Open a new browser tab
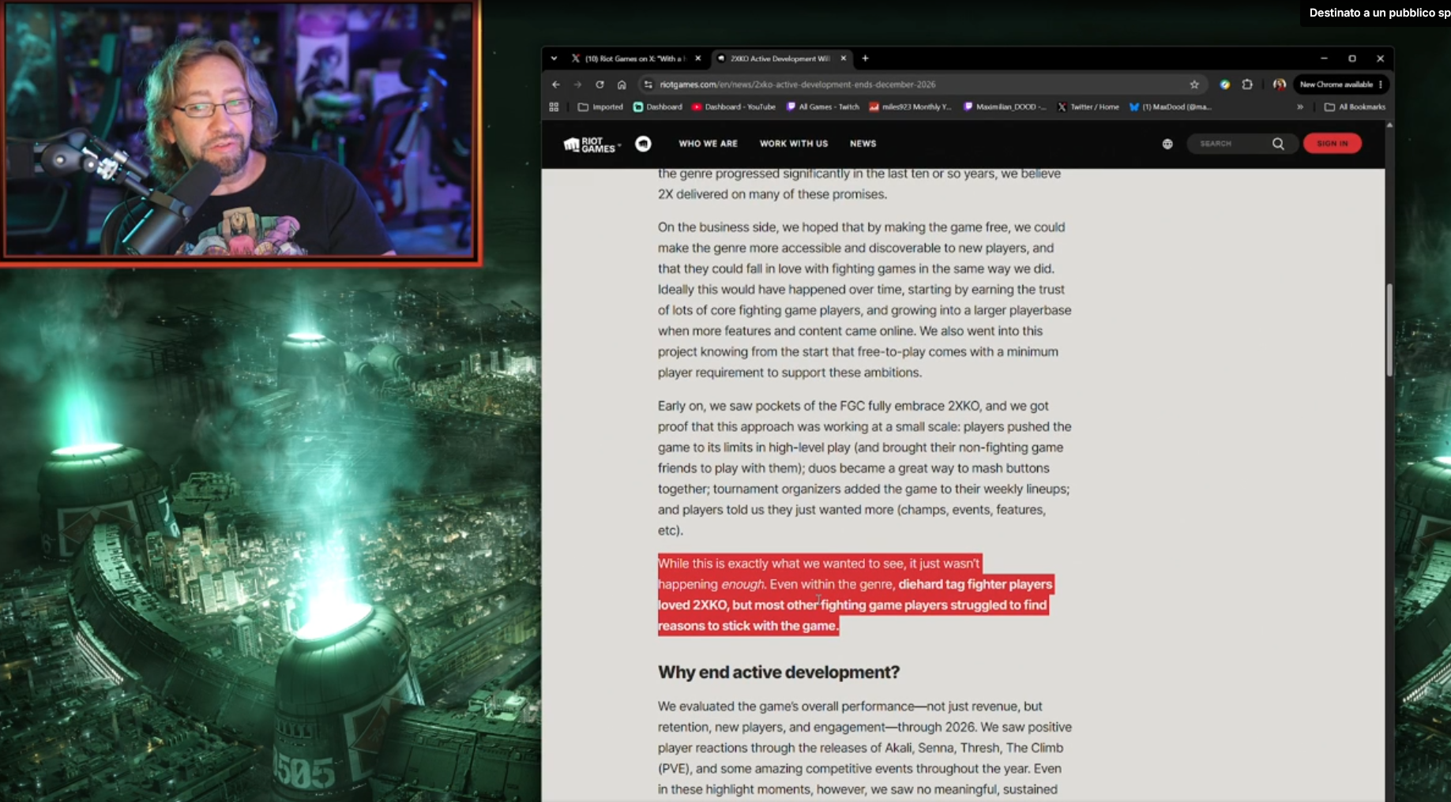The image size is (1451, 802). [x=865, y=58]
